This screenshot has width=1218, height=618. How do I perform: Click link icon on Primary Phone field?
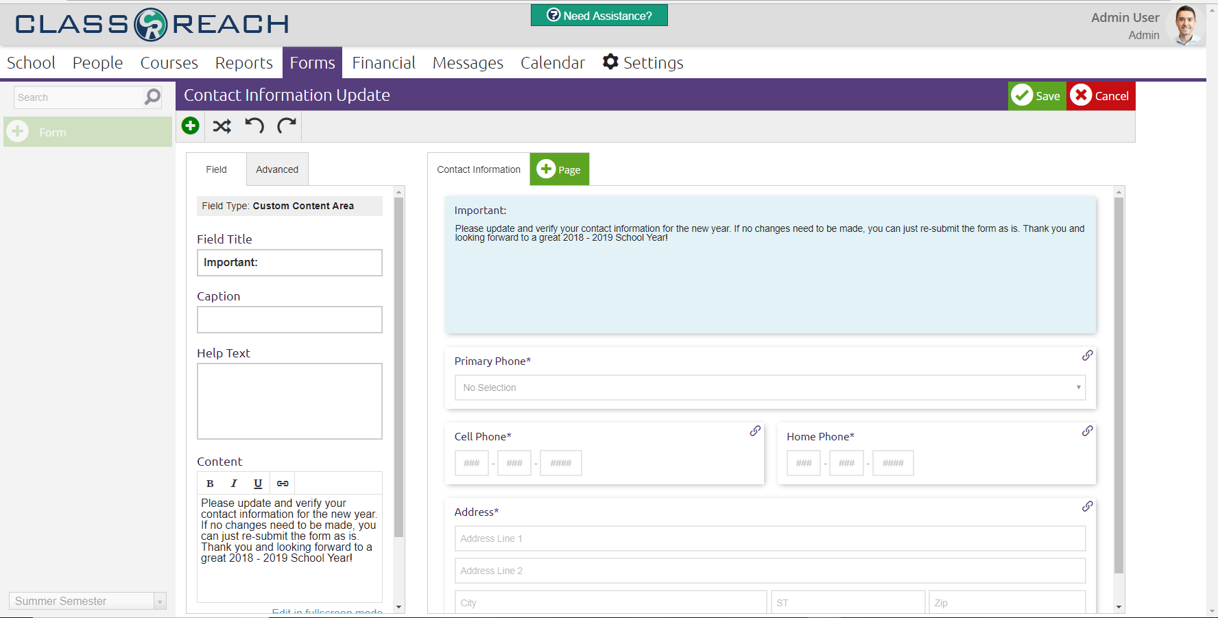point(1087,355)
